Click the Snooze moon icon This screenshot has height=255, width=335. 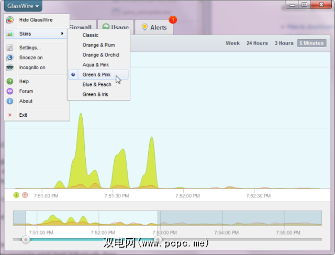coord(10,58)
